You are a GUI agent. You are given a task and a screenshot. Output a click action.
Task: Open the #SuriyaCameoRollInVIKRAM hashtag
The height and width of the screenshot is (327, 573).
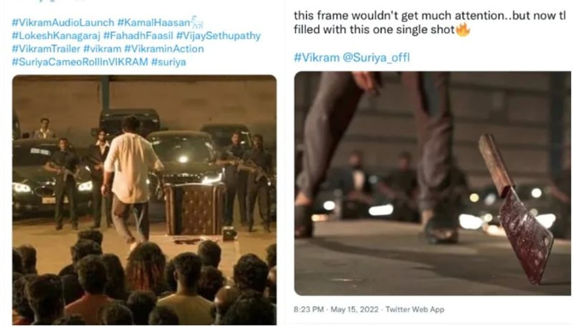click(80, 62)
